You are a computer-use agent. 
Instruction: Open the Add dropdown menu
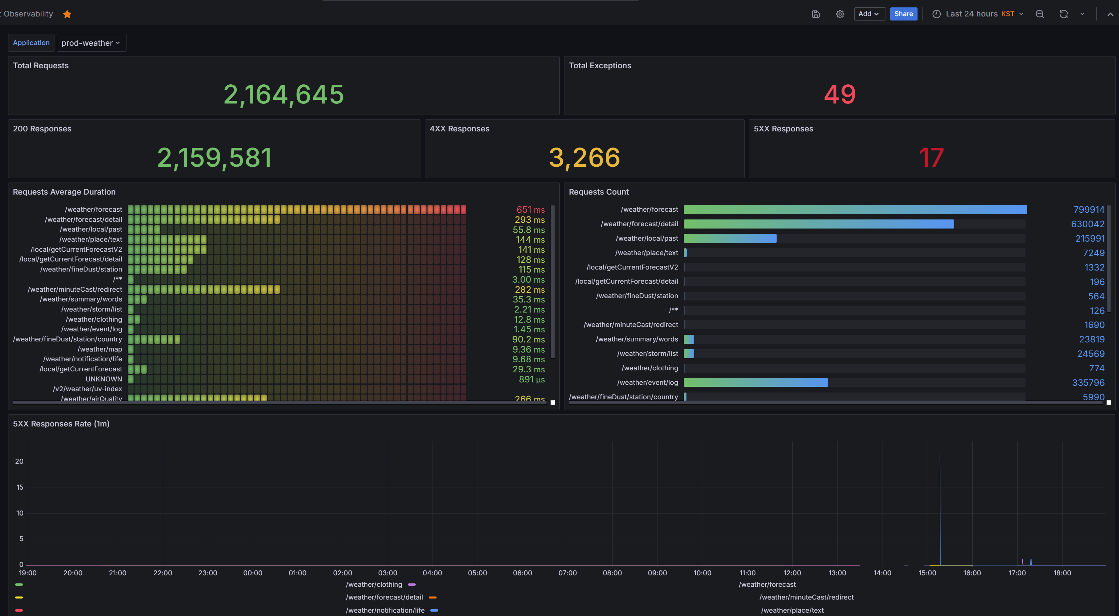(869, 14)
